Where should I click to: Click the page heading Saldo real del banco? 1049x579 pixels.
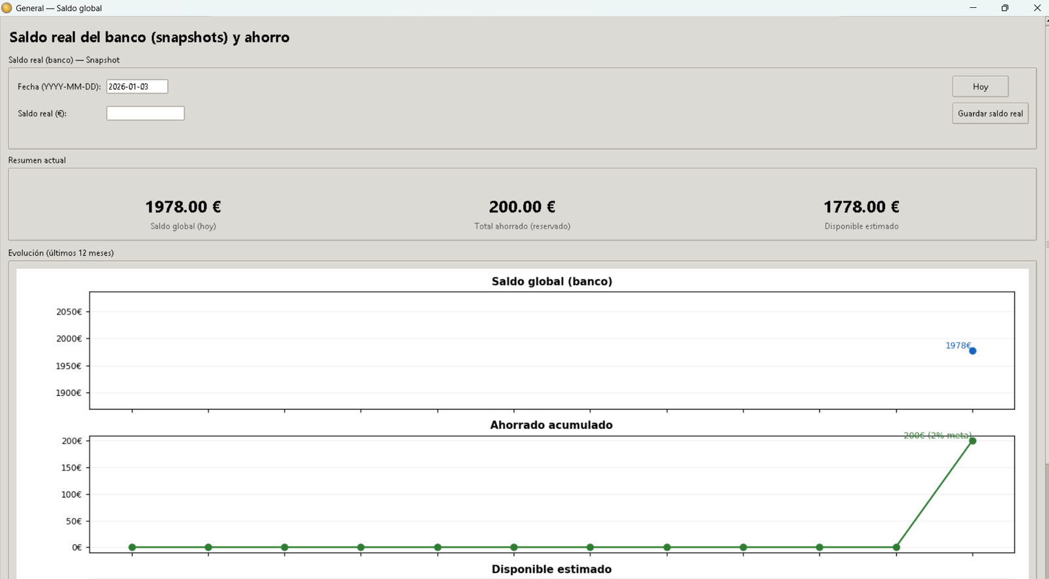(149, 37)
